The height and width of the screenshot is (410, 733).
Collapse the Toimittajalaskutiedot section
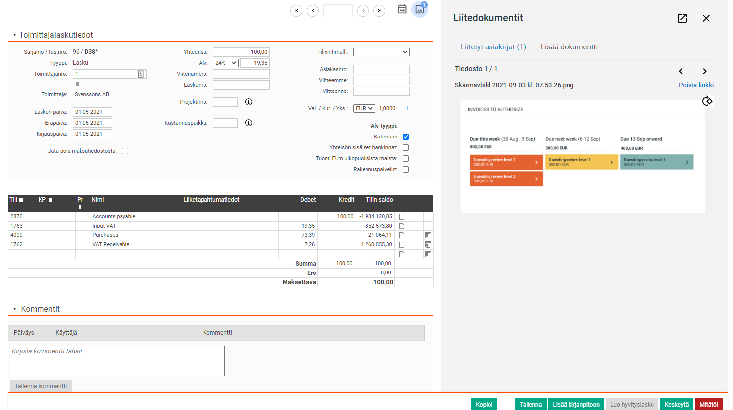pos(14,35)
